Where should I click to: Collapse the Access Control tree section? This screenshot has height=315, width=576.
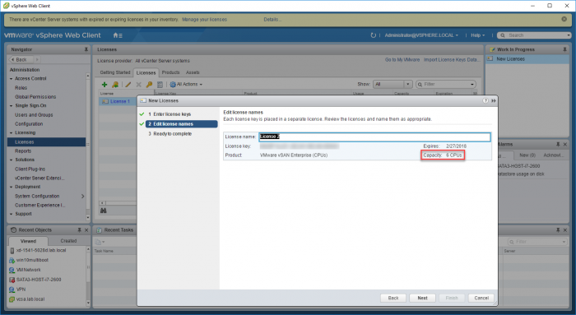[11, 79]
